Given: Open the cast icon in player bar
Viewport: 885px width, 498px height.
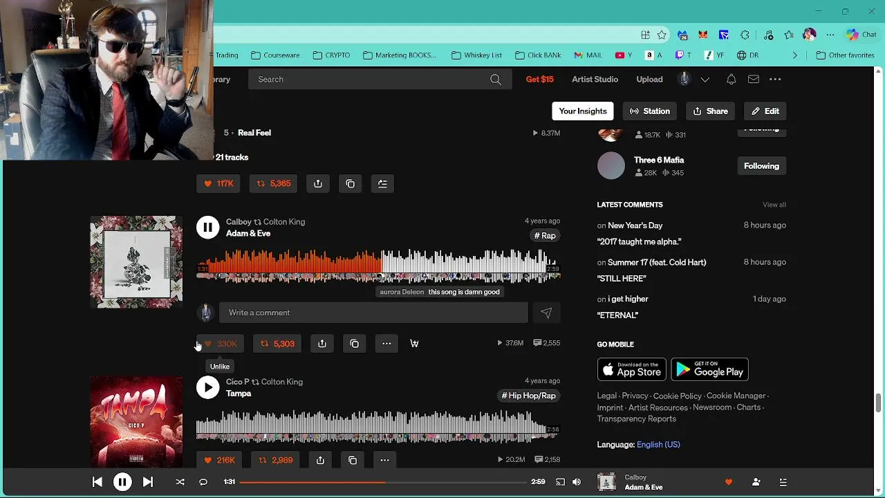Looking at the screenshot, I should tap(560, 482).
